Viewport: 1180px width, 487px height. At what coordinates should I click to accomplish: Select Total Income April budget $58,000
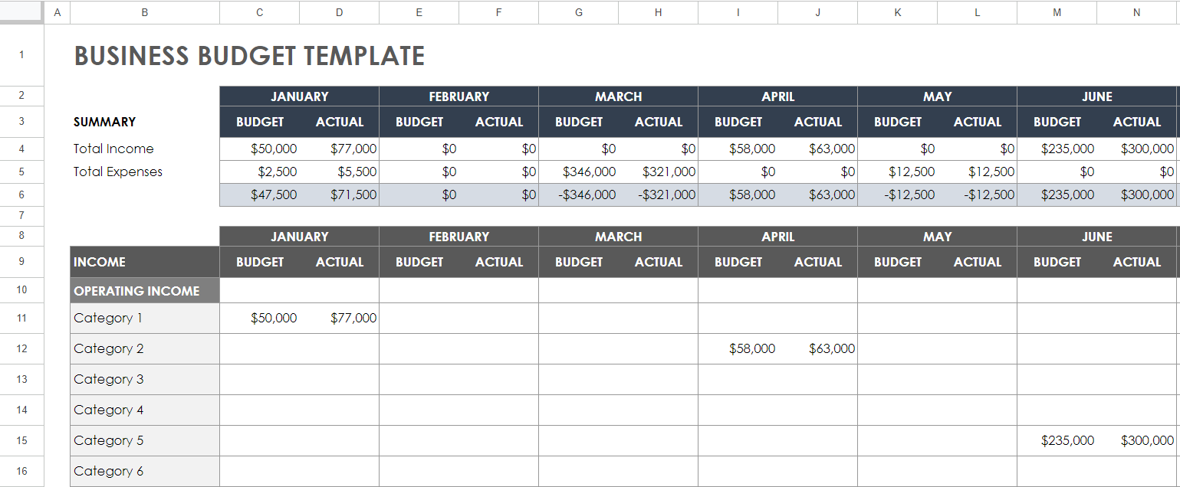738,149
